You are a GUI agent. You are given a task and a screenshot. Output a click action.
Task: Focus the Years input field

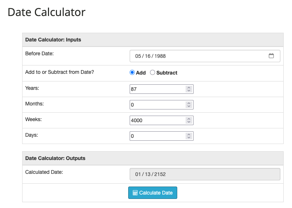pos(162,89)
